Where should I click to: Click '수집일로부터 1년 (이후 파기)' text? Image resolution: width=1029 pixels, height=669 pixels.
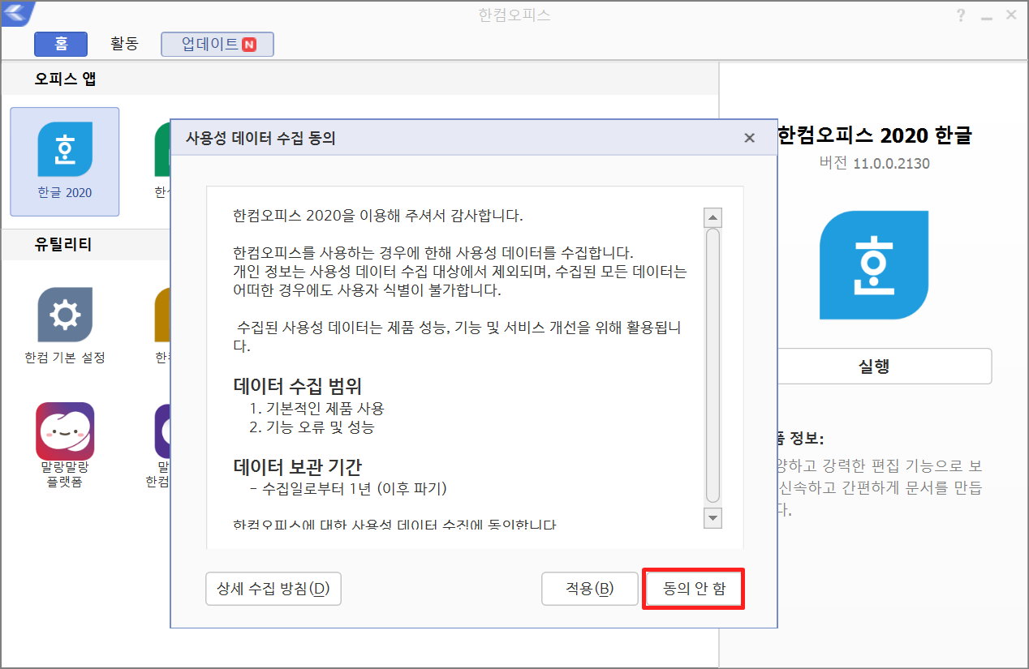click(354, 488)
